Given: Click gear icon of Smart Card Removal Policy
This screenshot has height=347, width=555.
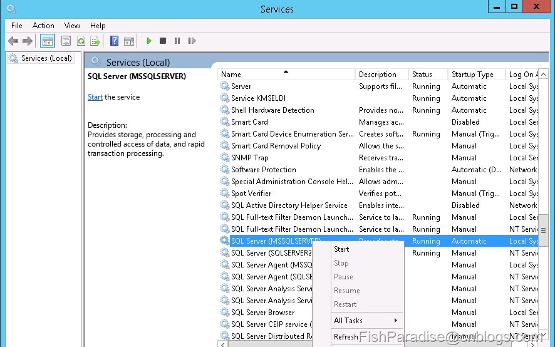Looking at the screenshot, I should 224,146.
